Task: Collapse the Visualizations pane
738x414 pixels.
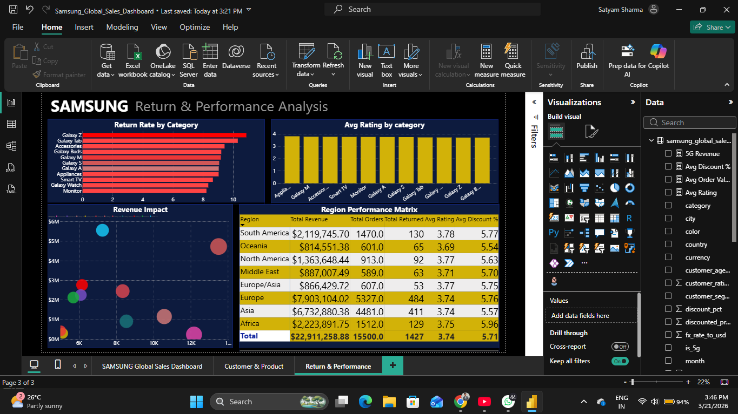Action: click(633, 102)
